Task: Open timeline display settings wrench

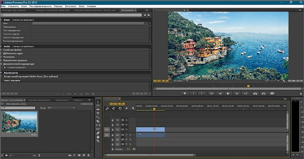Action: coord(133,108)
